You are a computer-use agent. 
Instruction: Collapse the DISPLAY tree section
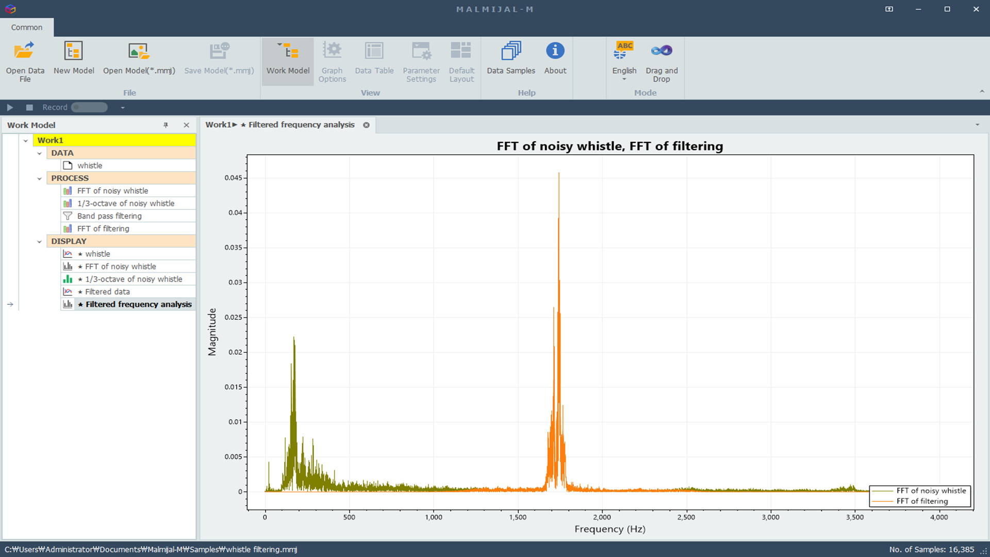pos(40,241)
